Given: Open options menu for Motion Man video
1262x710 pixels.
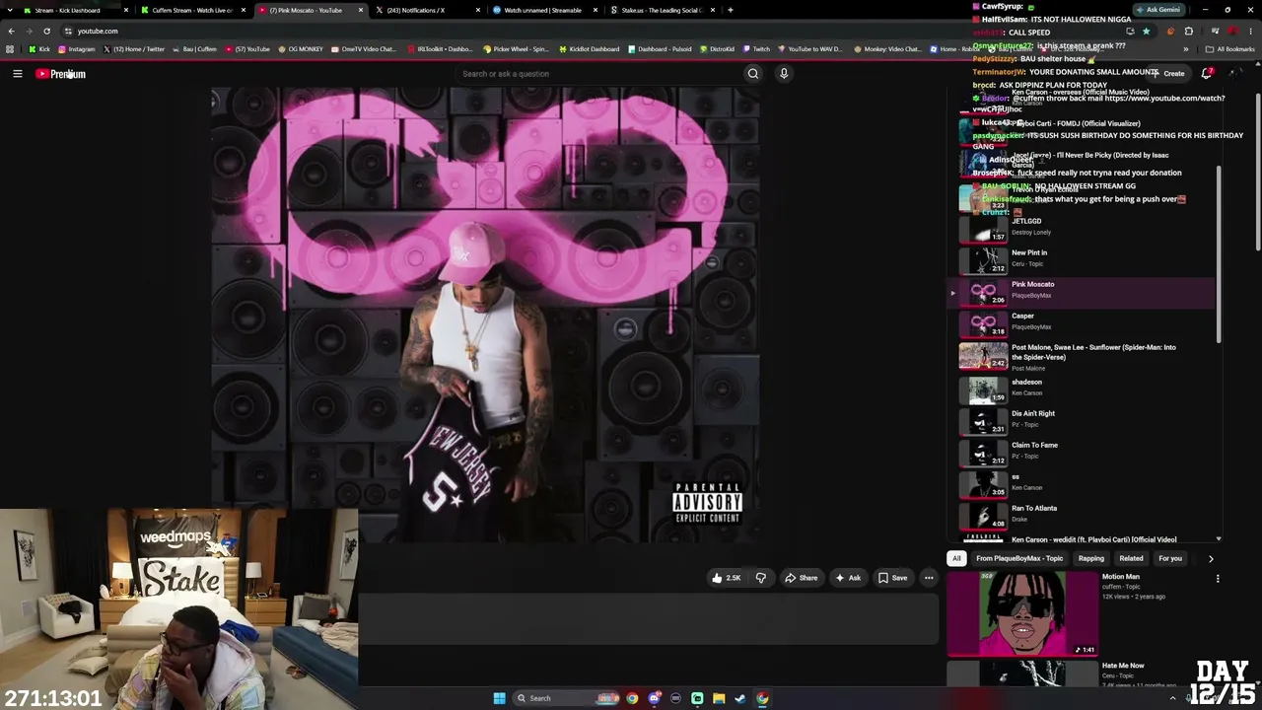Looking at the screenshot, I should (1218, 579).
